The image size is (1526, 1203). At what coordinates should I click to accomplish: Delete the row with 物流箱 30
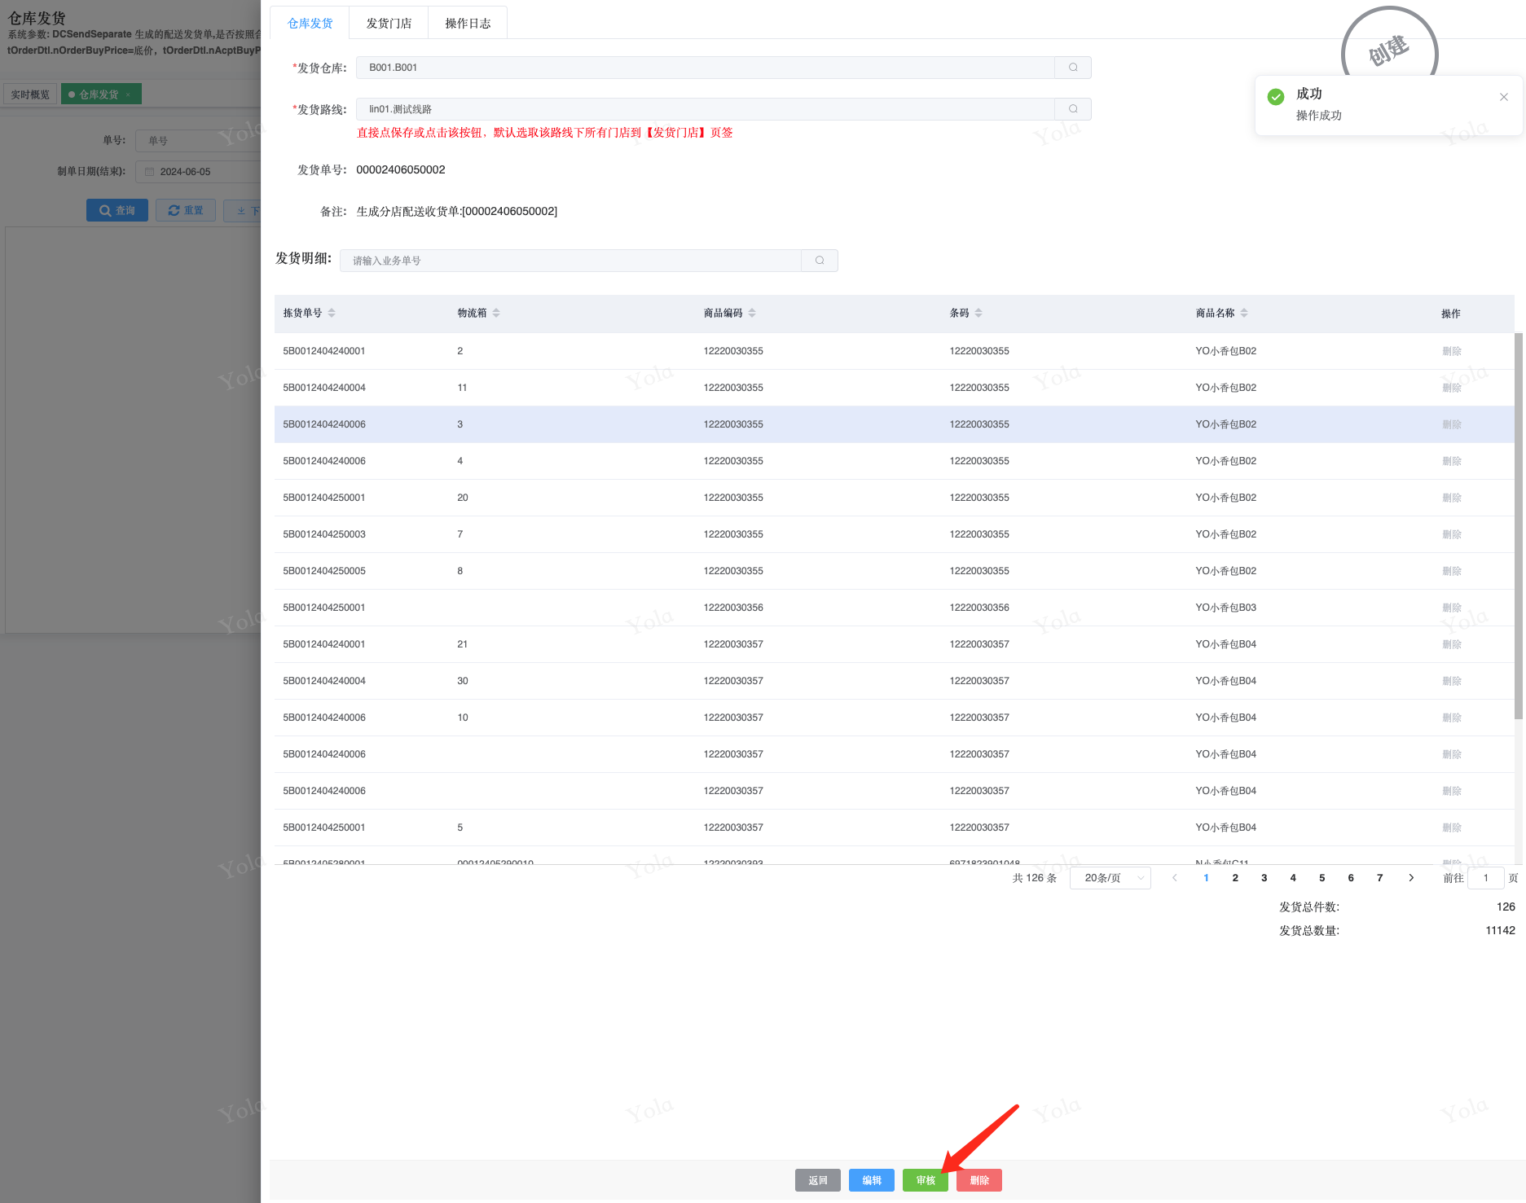[1452, 681]
